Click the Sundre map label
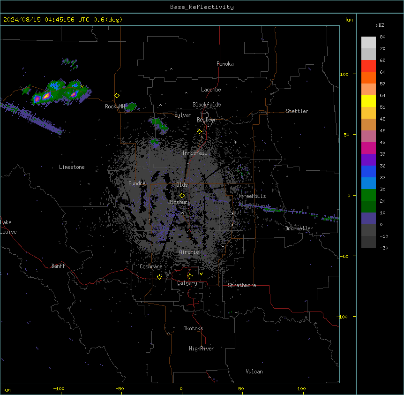 (x=137, y=183)
